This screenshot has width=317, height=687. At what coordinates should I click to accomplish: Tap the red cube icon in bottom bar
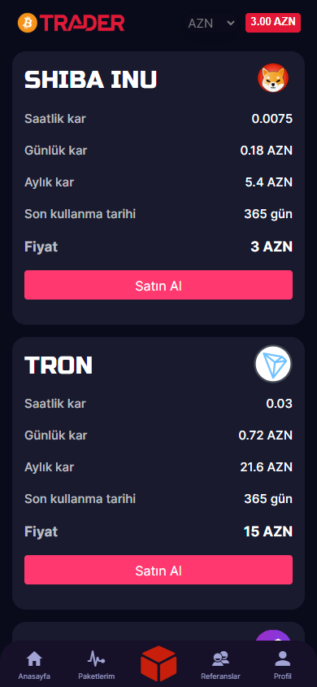coord(158,663)
